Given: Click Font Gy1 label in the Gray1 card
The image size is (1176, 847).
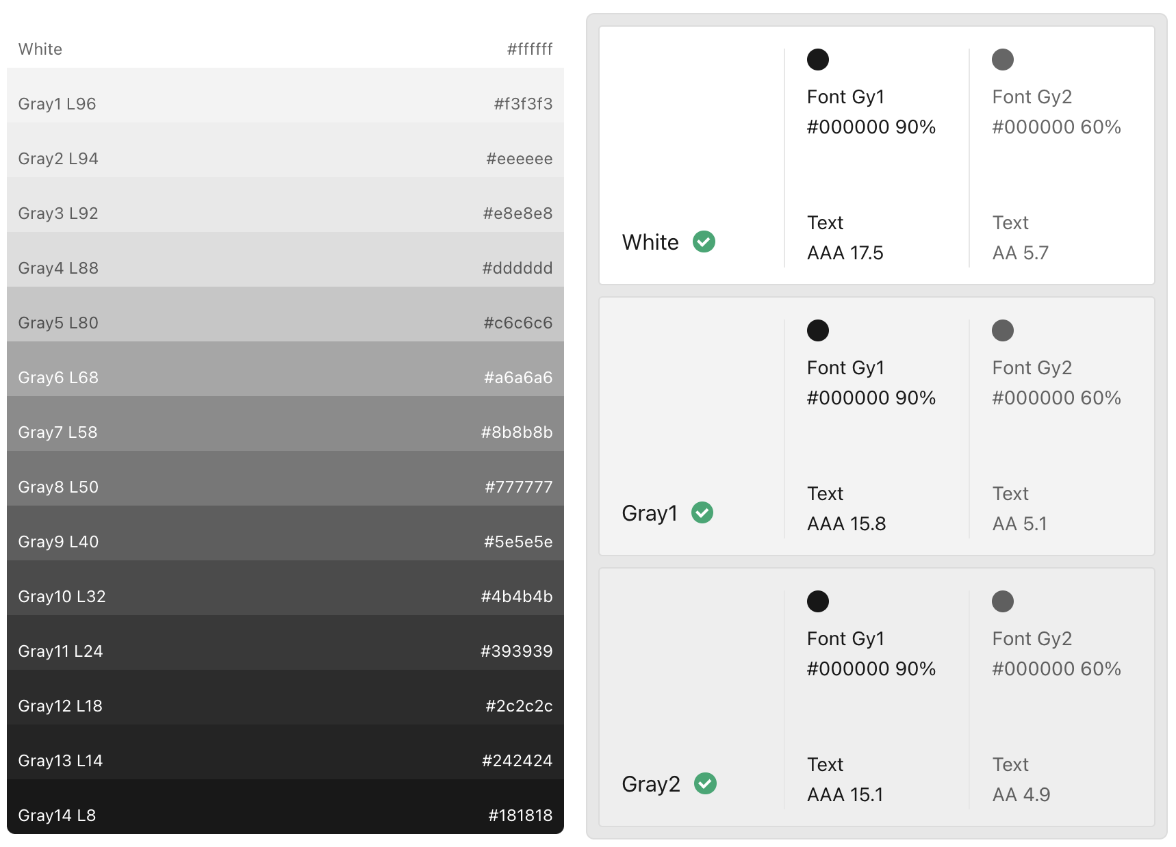Looking at the screenshot, I should [x=846, y=368].
